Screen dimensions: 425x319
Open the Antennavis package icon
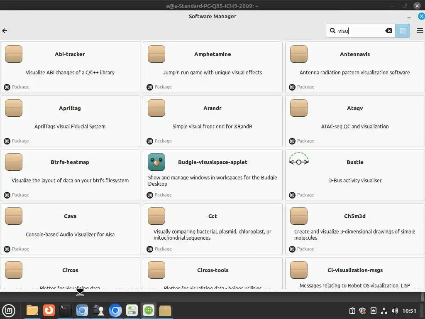pyautogui.click(x=299, y=54)
